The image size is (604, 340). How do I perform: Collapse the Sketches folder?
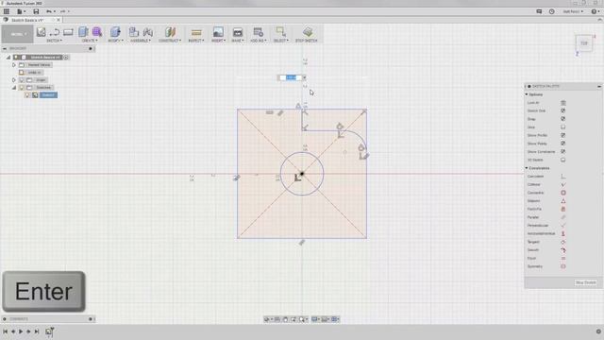[x=14, y=88]
